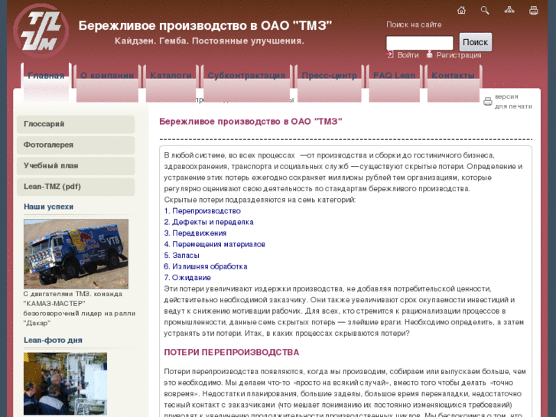Click the Поиск на сайте label

(x=414, y=24)
